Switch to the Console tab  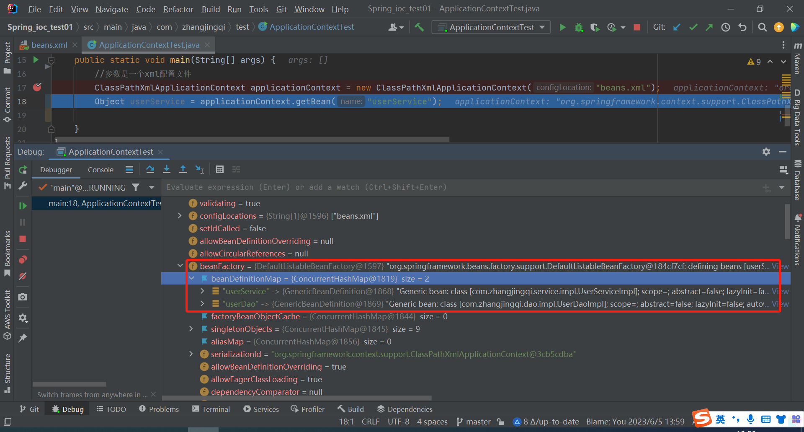point(100,170)
